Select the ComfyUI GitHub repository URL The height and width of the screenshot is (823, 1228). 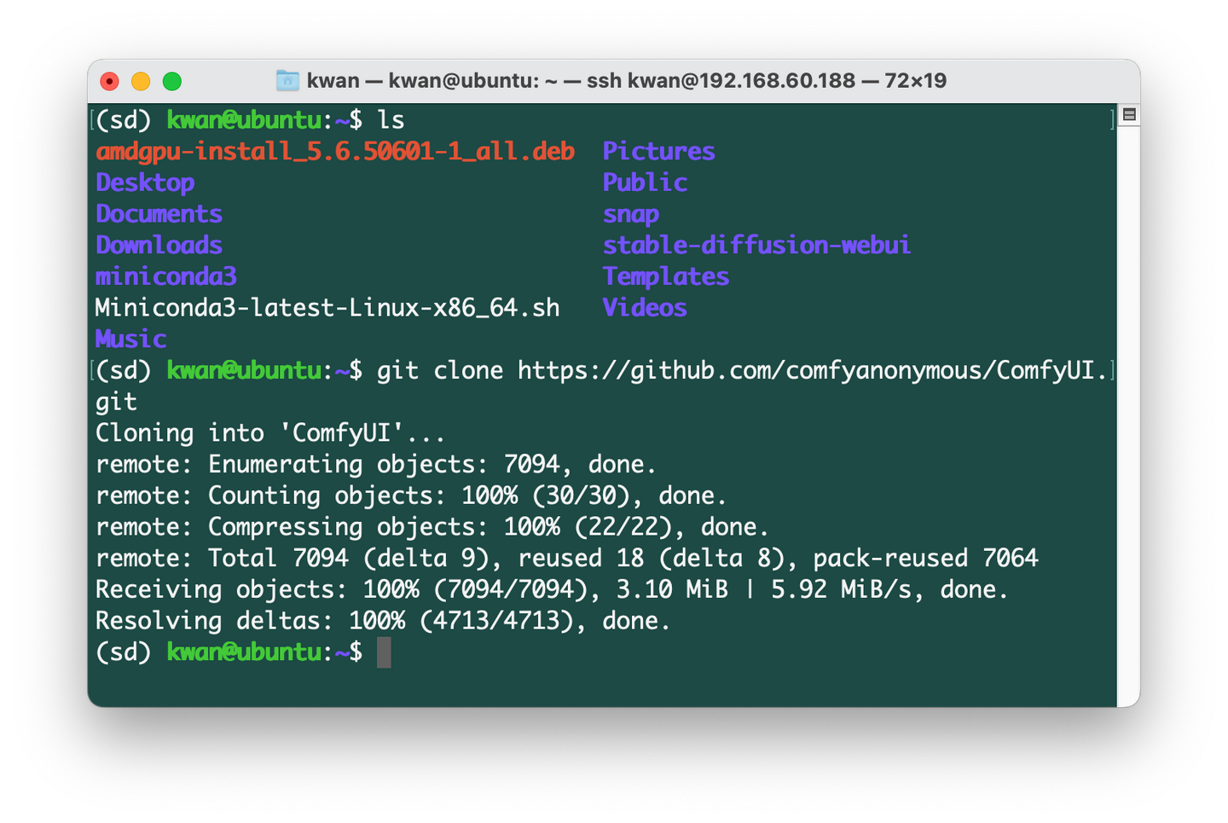point(810,370)
